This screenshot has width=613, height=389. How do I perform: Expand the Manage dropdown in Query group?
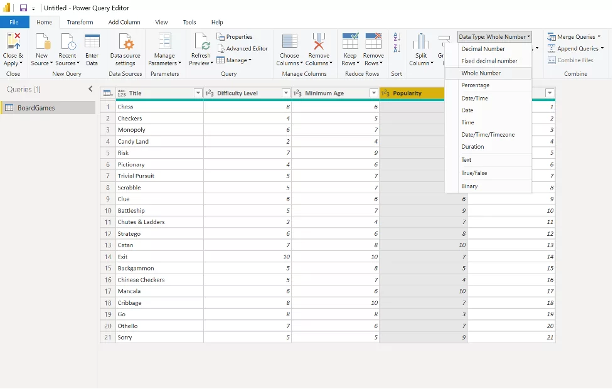coord(250,60)
